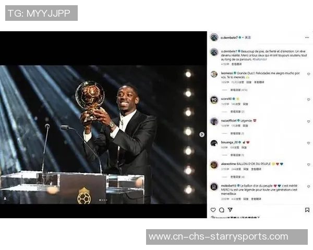
Task: Go to next photo with arrow
Action: point(202,134)
